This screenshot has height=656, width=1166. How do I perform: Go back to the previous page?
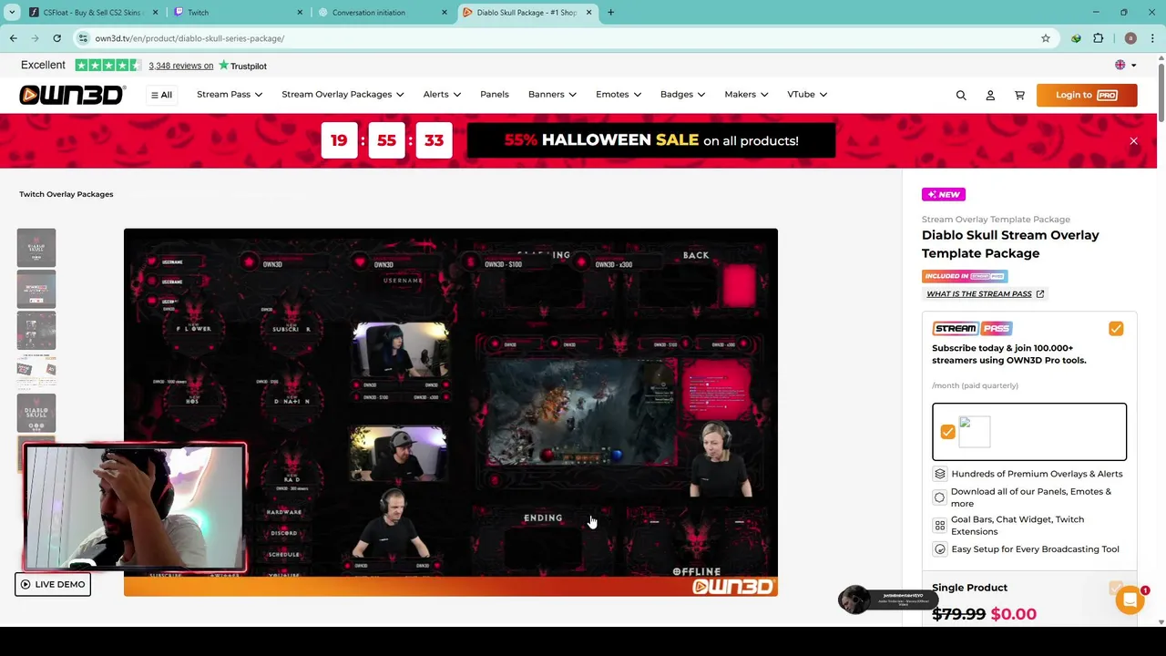[x=13, y=38]
